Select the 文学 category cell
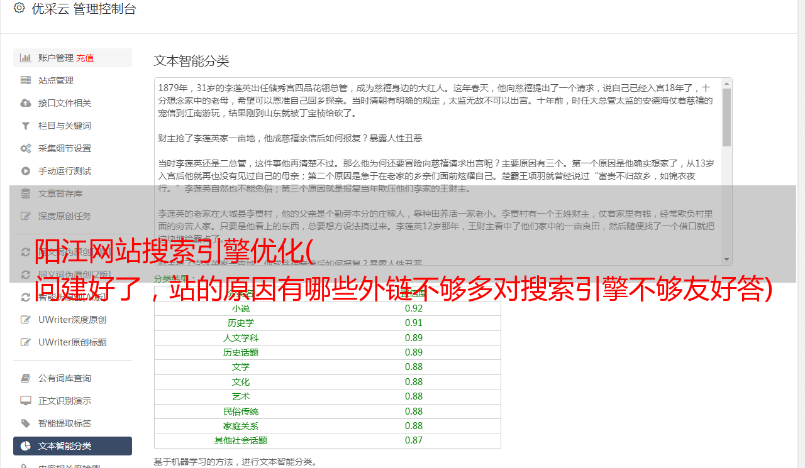 241,367
